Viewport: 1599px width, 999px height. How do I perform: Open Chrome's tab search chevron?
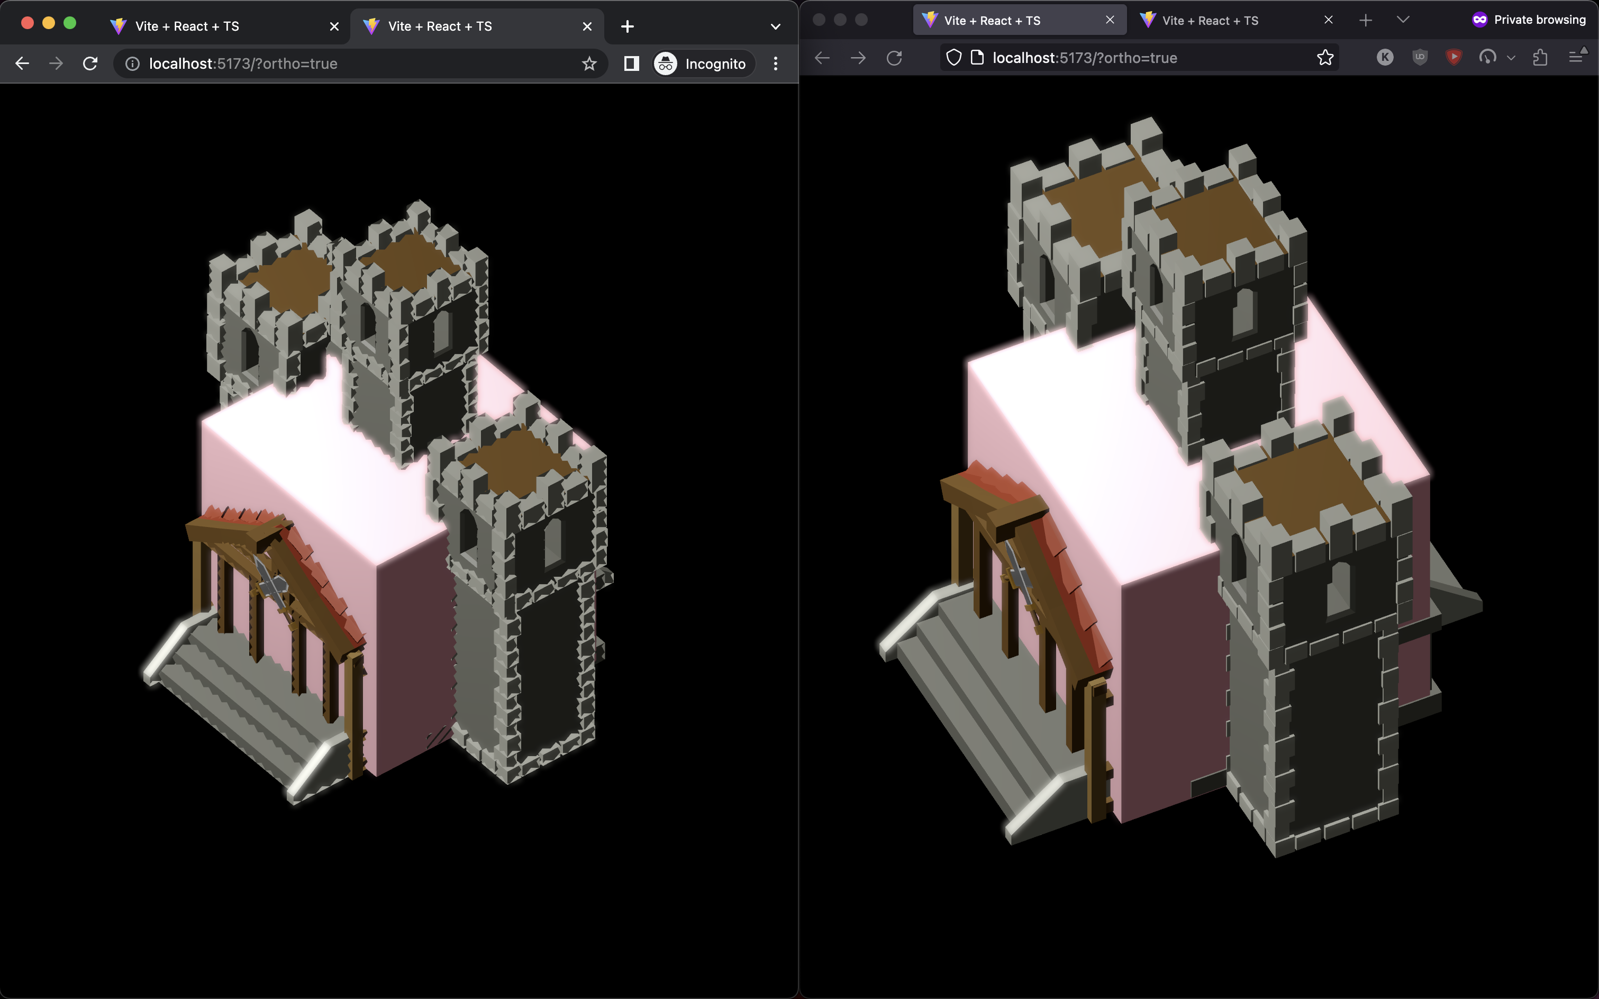point(775,26)
